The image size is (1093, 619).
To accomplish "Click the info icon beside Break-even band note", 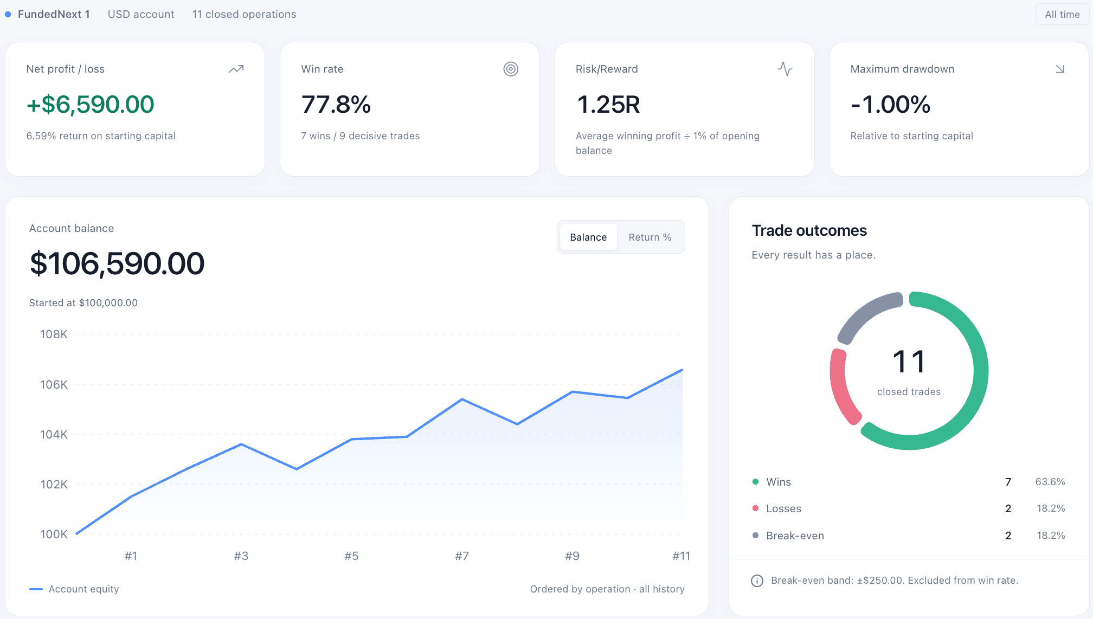I will pos(757,581).
